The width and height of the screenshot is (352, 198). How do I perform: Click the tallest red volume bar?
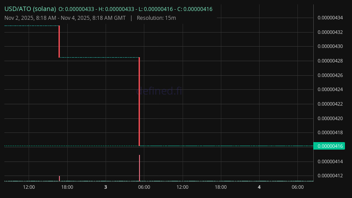[x=139, y=168]
